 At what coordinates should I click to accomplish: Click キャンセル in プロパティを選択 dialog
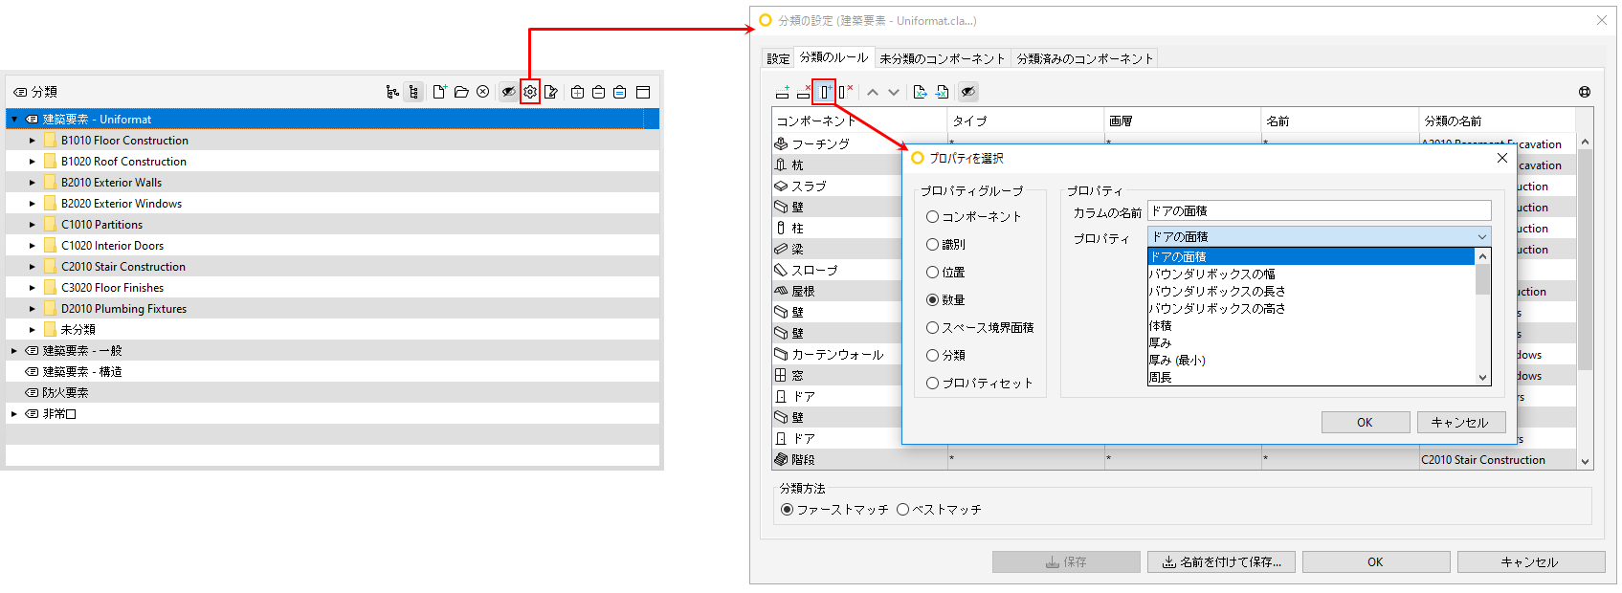[x=1460, y=422]
